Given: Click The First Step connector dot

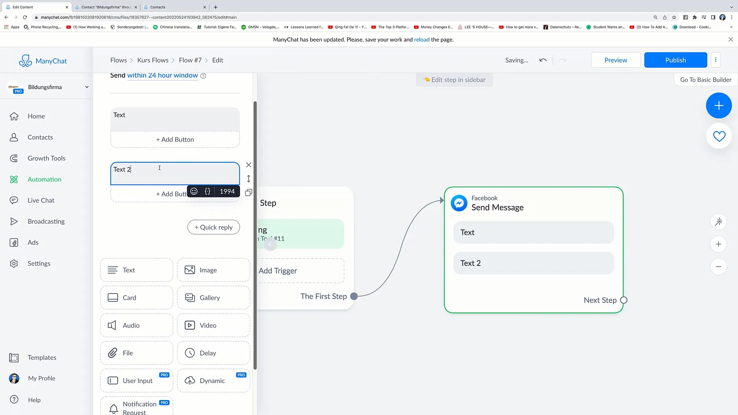Looking at the screenshot, I should [x=354, y=296].
